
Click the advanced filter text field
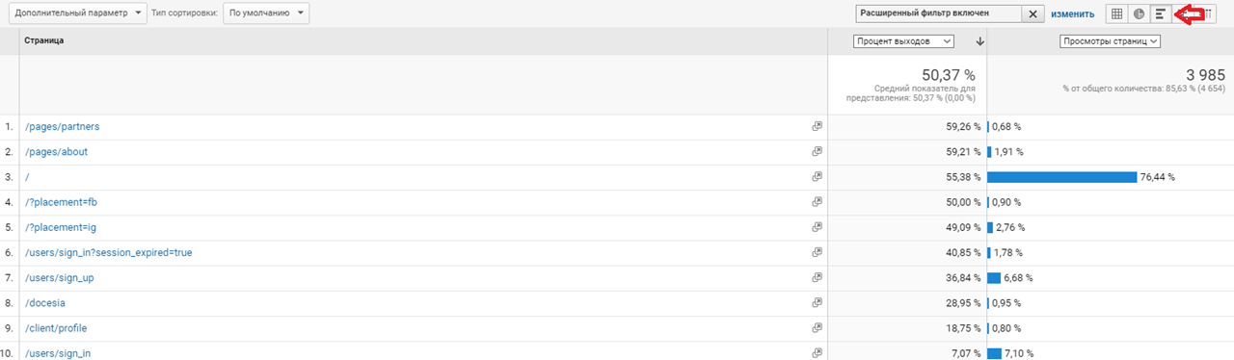tap(939, 13)
